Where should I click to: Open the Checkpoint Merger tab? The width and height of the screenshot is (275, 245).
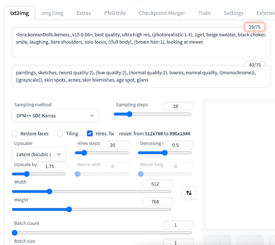pos(162,13)
